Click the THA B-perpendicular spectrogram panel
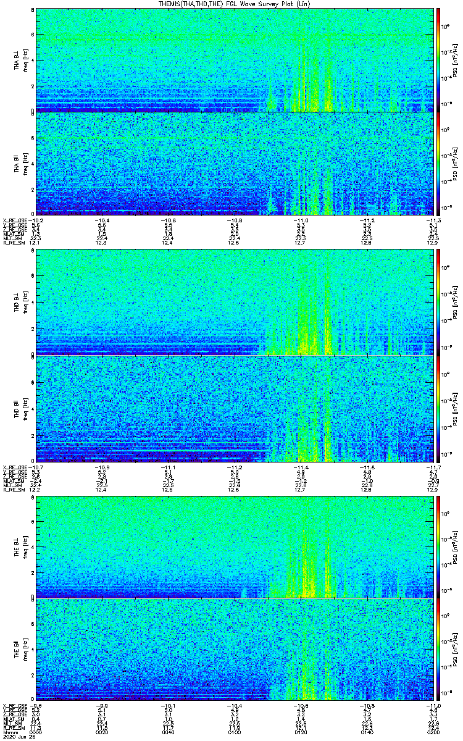The width and height of the screenshot is (463, 741). (x=235, y=61)
